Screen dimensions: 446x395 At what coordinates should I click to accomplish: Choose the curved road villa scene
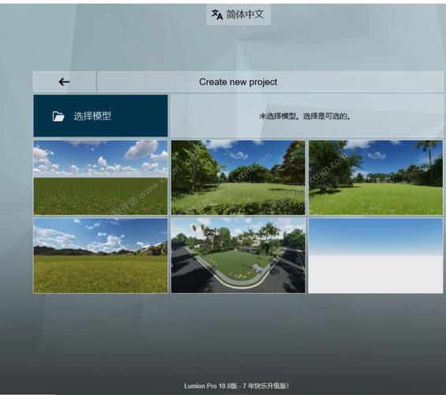click(x=238, y=255)
